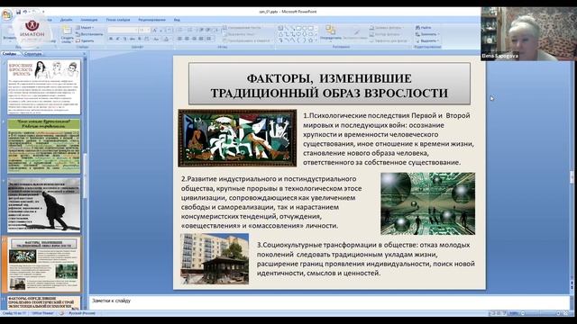
Task: Select the text box shape in gallery
Action: (x=280, y=28)
